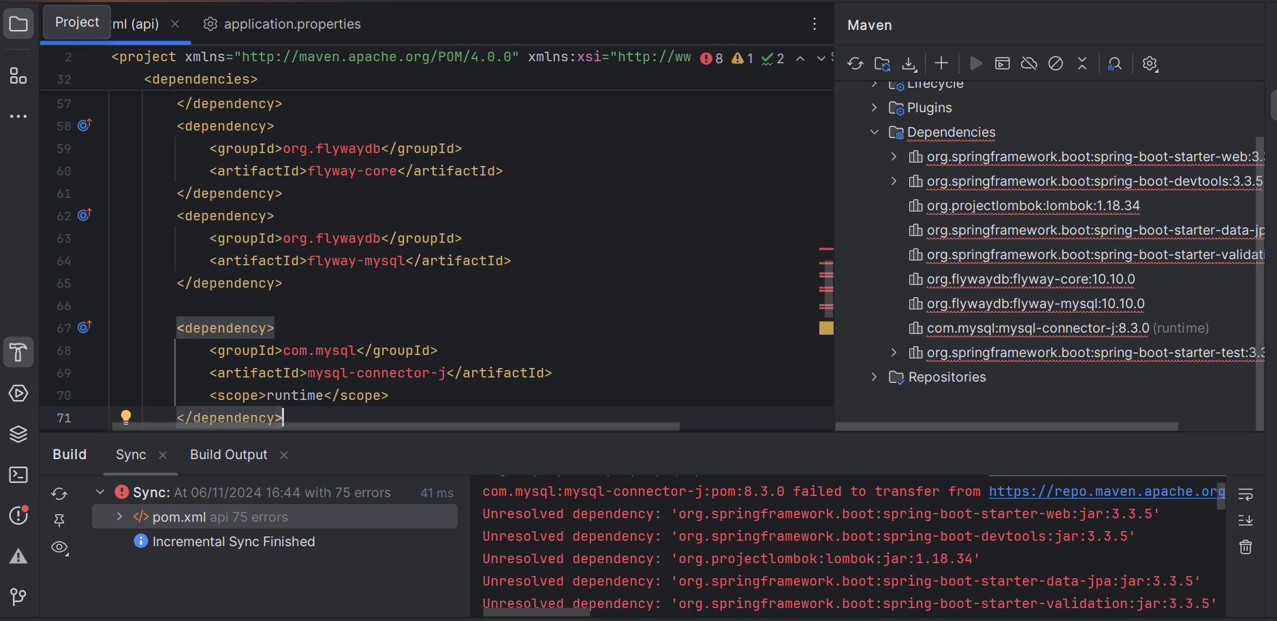
Task: Execute a Maven goal
Action: 1003,63
